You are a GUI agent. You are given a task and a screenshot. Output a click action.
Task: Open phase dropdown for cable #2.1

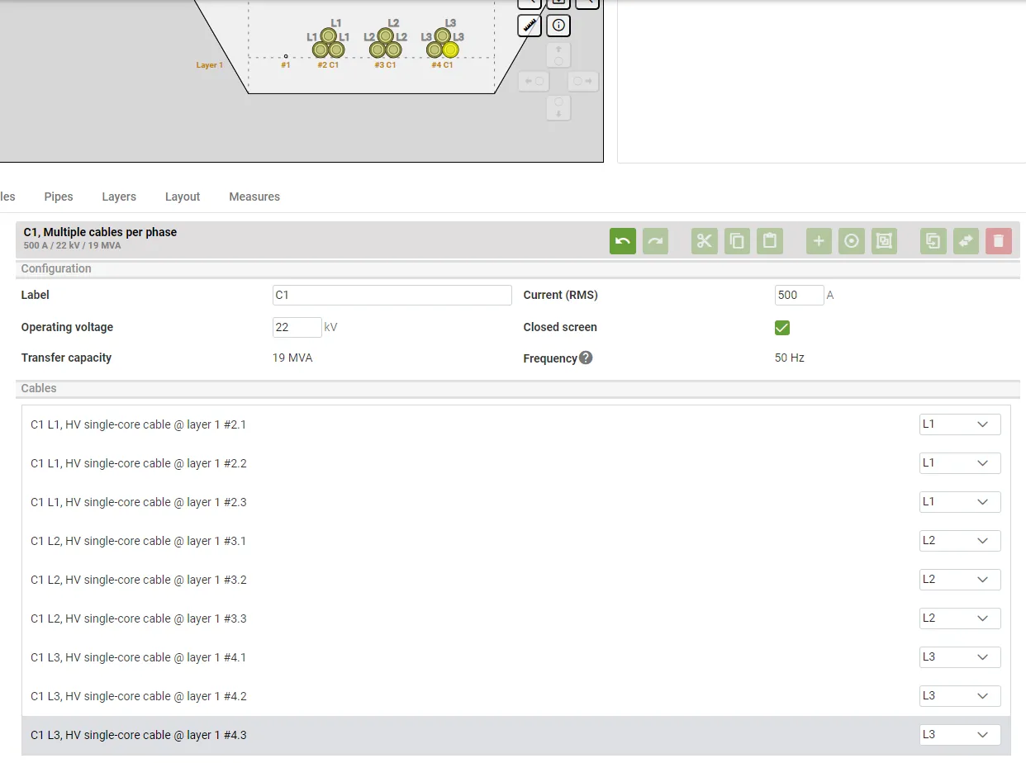(959, 424)
